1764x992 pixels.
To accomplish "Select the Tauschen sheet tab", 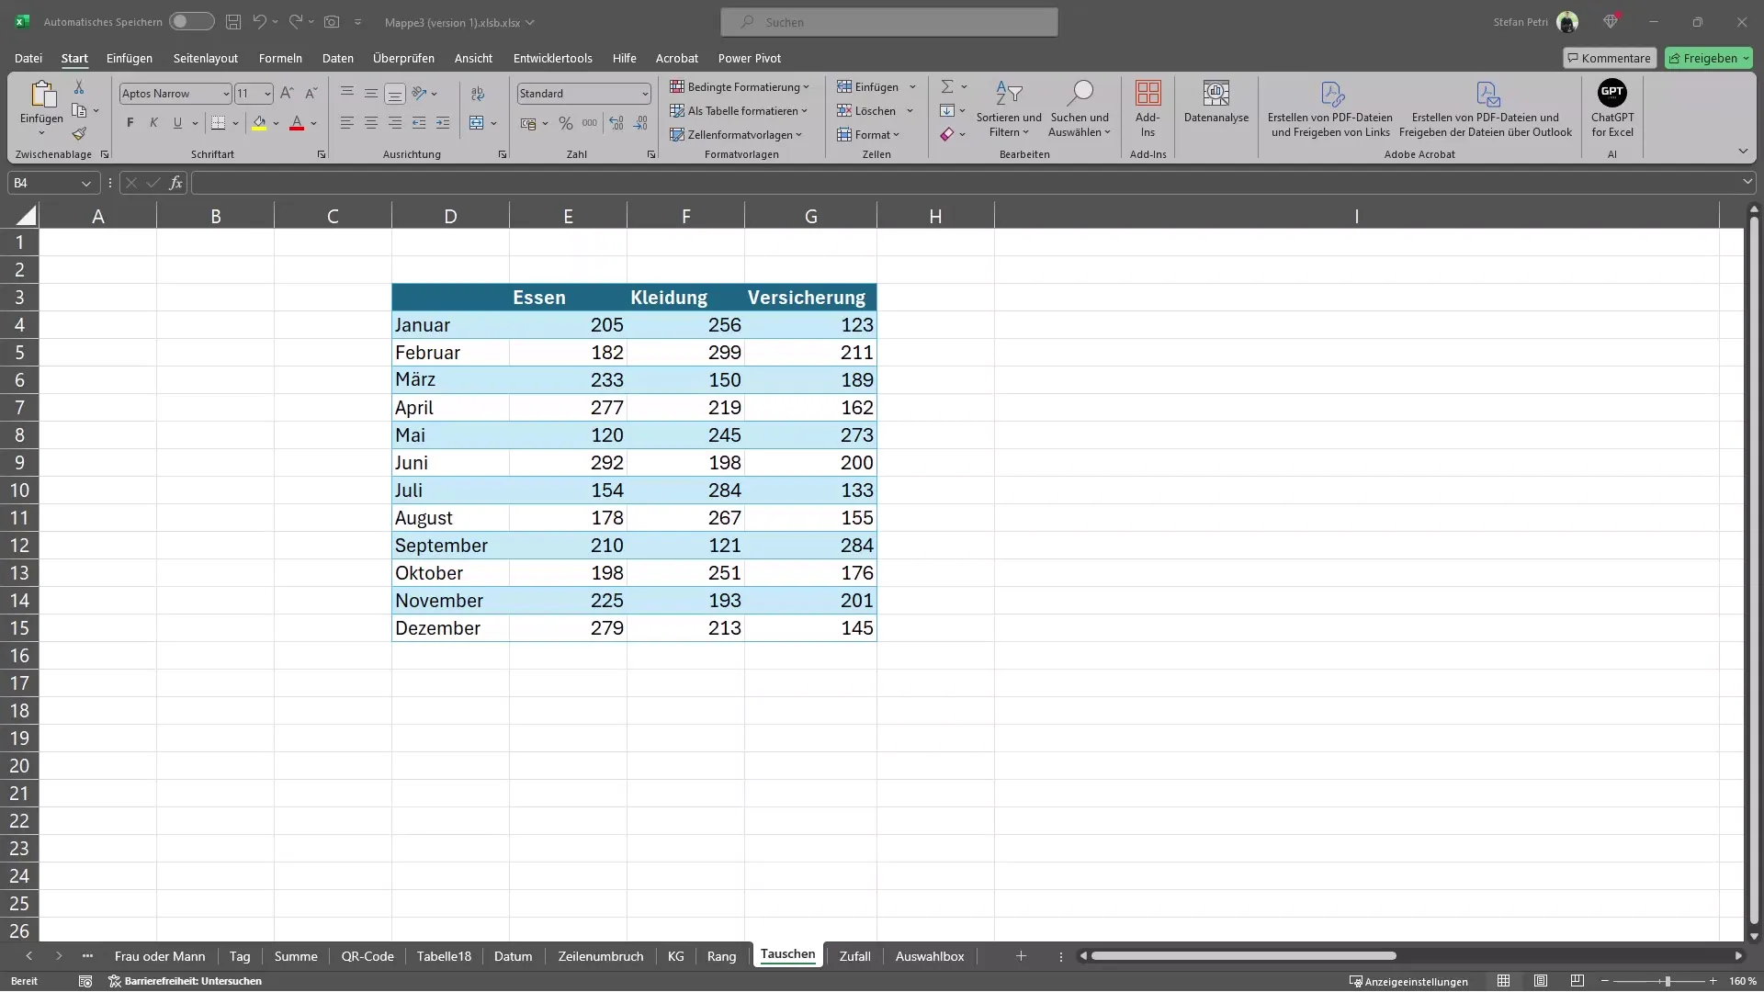I will pyautogui.click(x=788, y=955).
